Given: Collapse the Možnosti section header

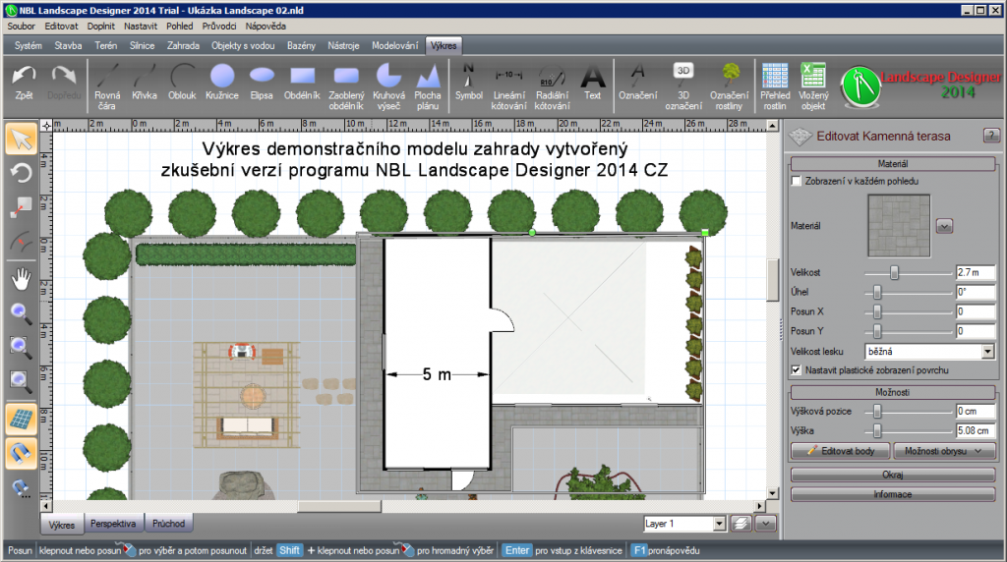Looking at the screenshot, I should [x=893, y=392].
